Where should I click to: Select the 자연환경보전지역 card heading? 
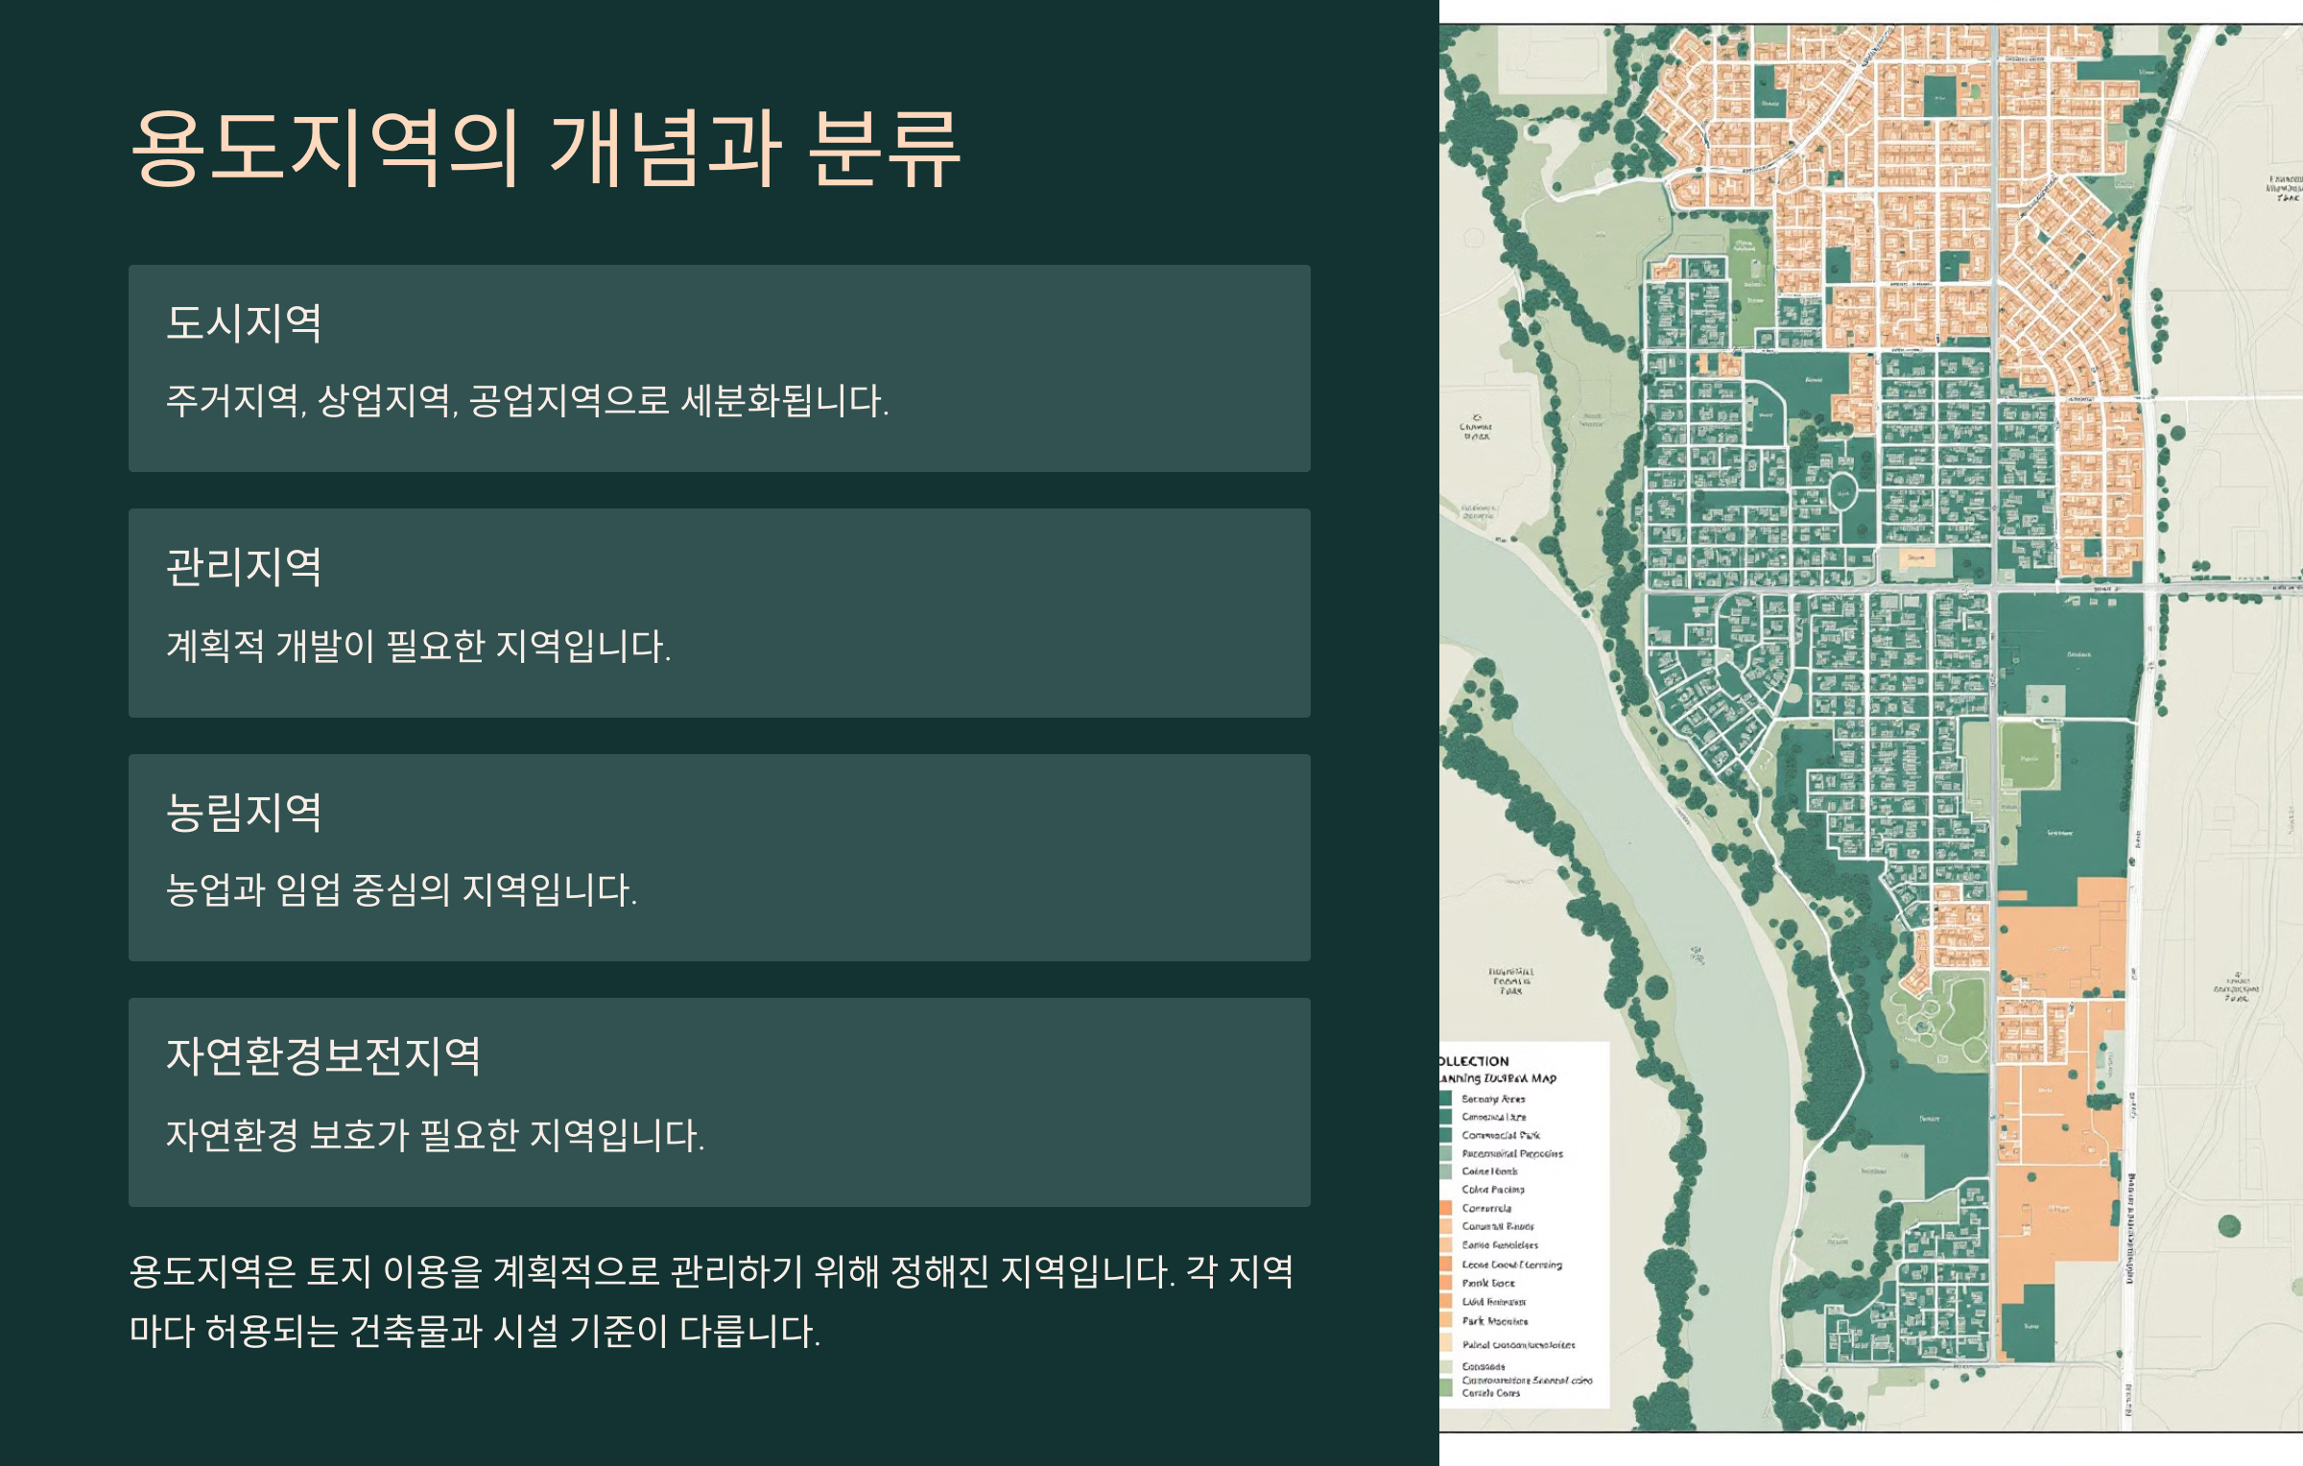click(323, 1056)
